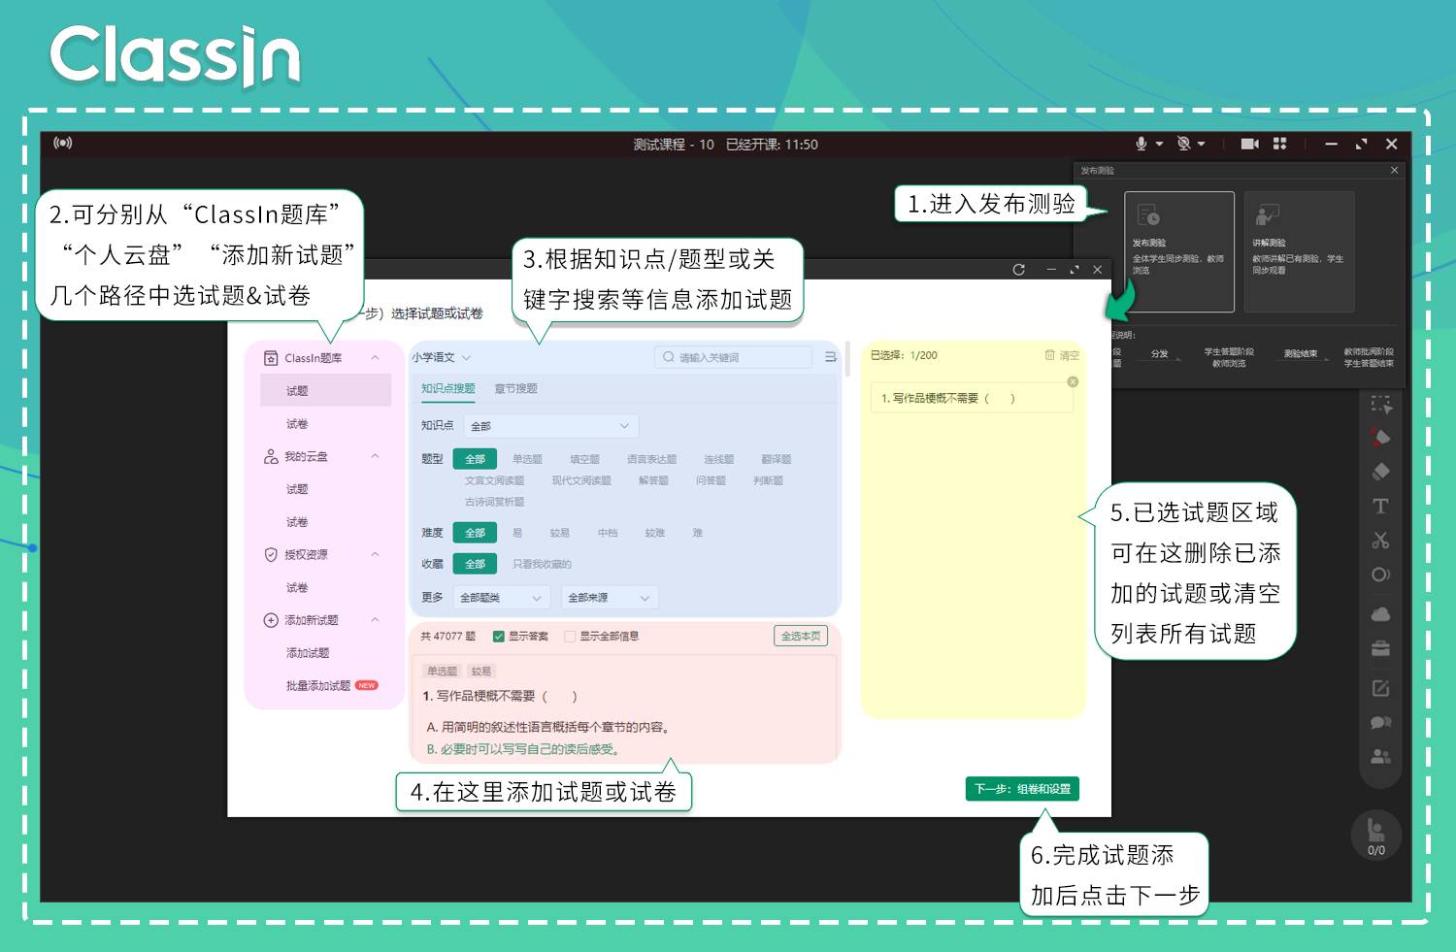
Task: Click the disabled camera icon in the title bar
Action: tap(1183, 144)
